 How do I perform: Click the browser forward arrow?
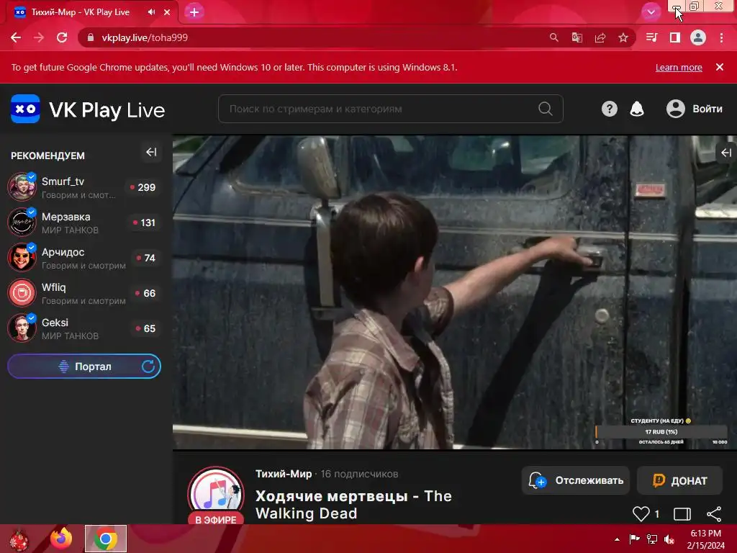point(39,37)
